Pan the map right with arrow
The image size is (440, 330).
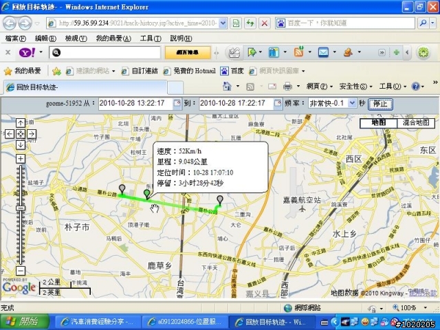tap(32, 134)
